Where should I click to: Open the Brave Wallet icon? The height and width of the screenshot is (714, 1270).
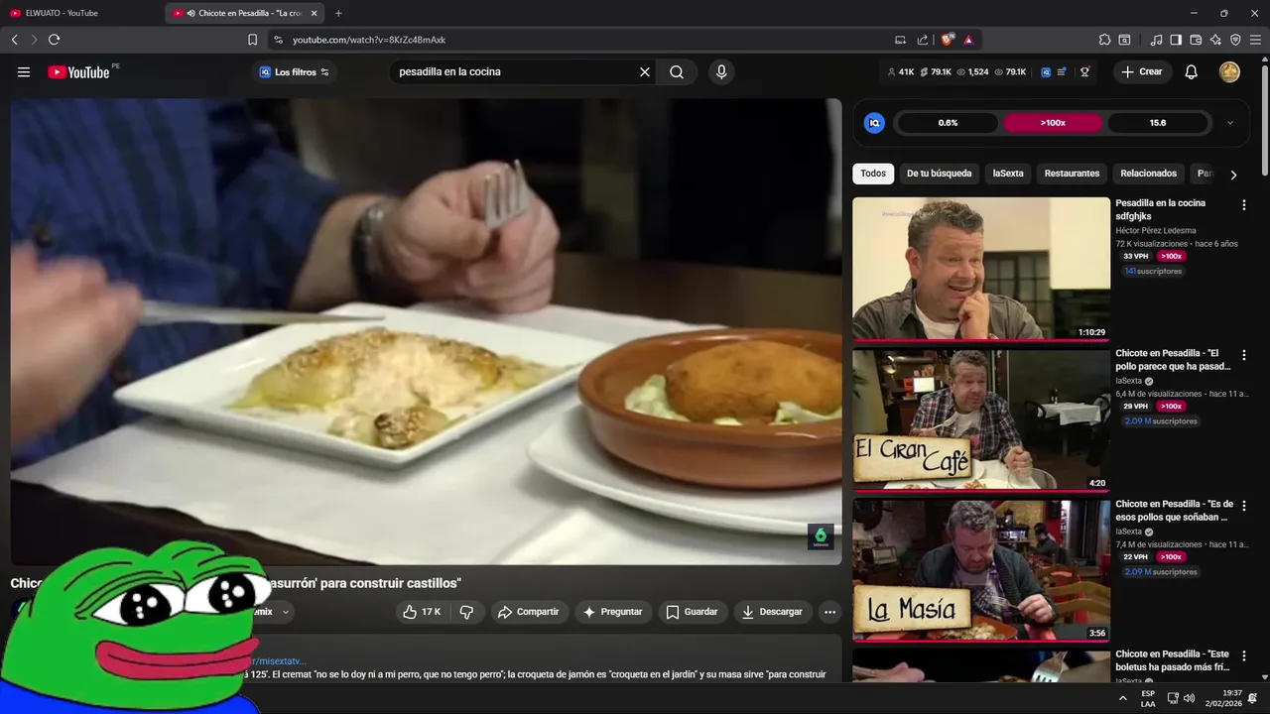click(x=1196, y=40)
